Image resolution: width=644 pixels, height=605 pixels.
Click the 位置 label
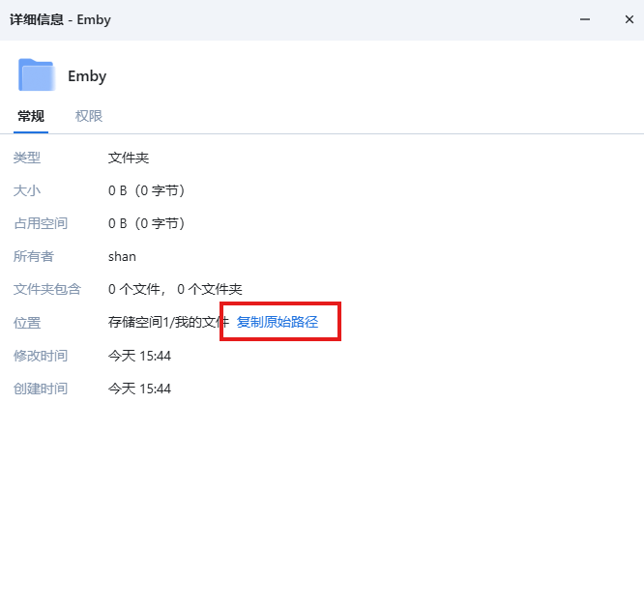pos(27,323)
